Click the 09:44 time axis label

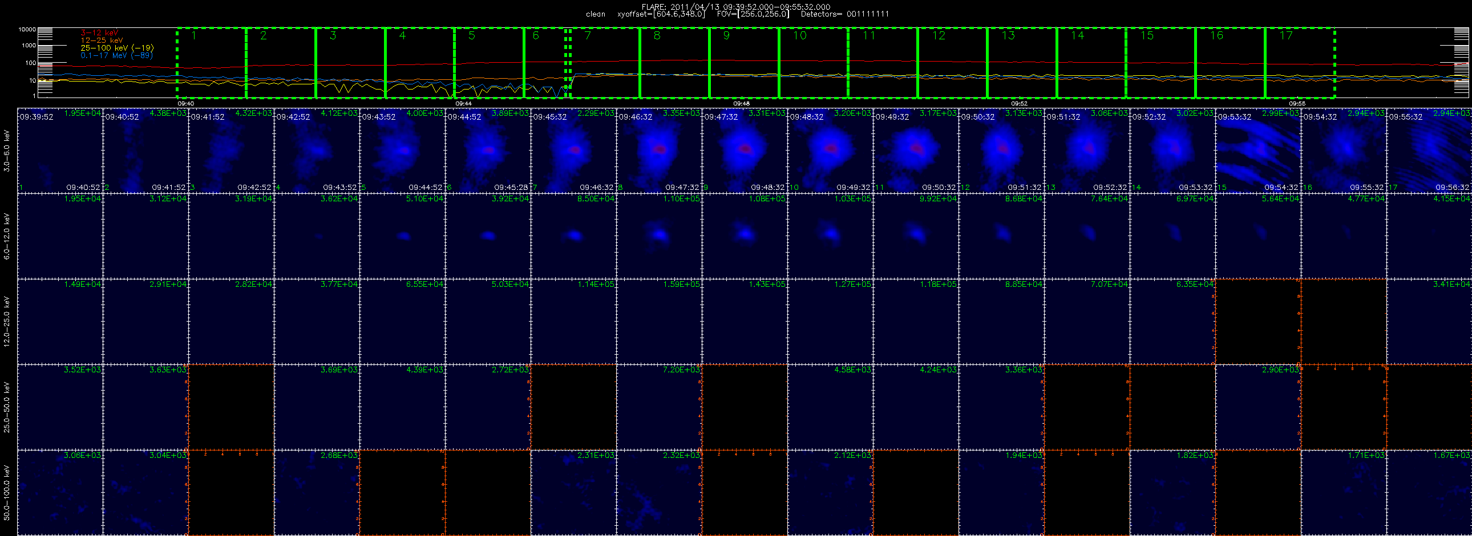(x=463, y=103)
